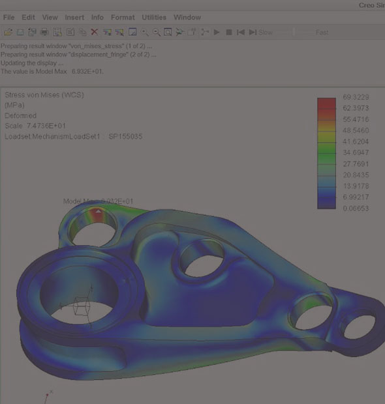385x404 pixels.
Task: Click the zoom in magnifier icon
Action: coord(144,32)
